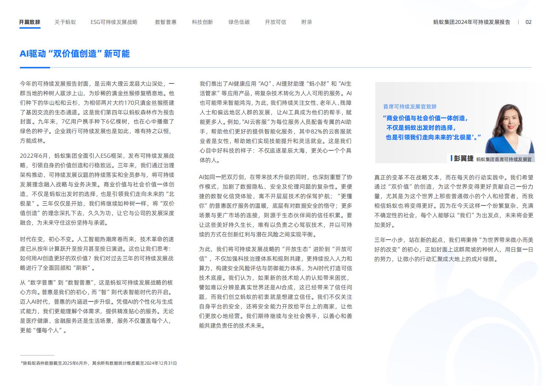Click paragraph starting 从“数字普惠”到“数智普惠”
Image resolution: width=551 pixels, height=386 pixels.
coord(97,307)
